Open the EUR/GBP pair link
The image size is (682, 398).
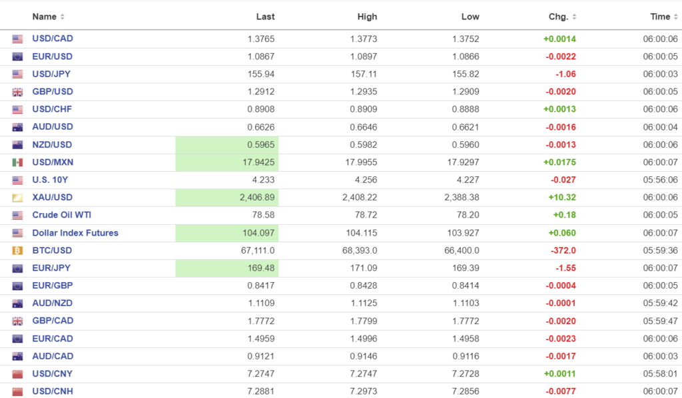(x=53, y=286)
